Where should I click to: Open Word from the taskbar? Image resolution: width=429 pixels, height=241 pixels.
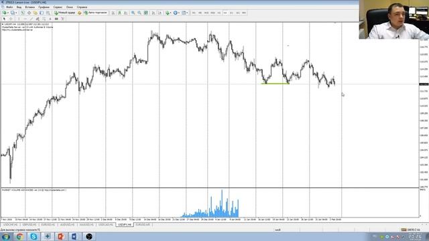click(x=74, y=236)
